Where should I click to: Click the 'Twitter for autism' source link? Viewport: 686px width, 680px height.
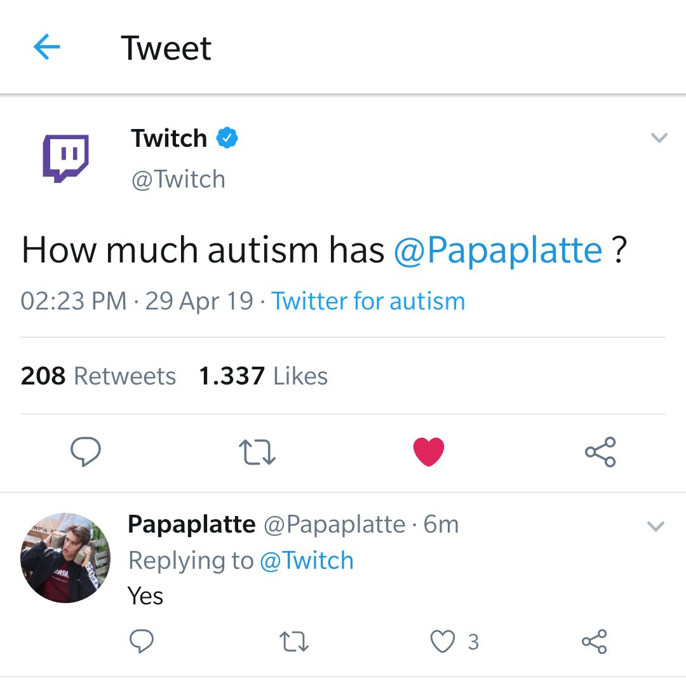click(368, 300)
